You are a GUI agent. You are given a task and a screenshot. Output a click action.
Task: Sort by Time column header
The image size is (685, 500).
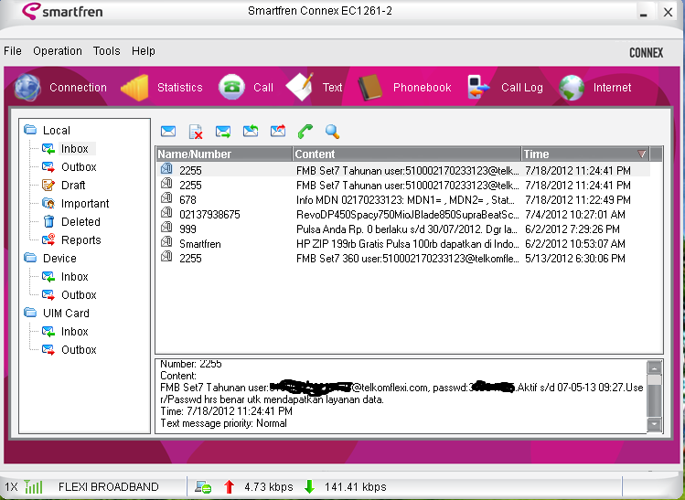(585, 154)
